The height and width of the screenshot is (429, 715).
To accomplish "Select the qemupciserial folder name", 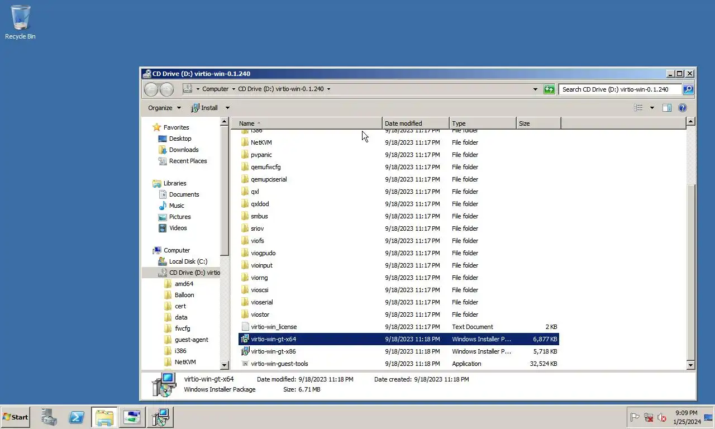I will point(269,179).
